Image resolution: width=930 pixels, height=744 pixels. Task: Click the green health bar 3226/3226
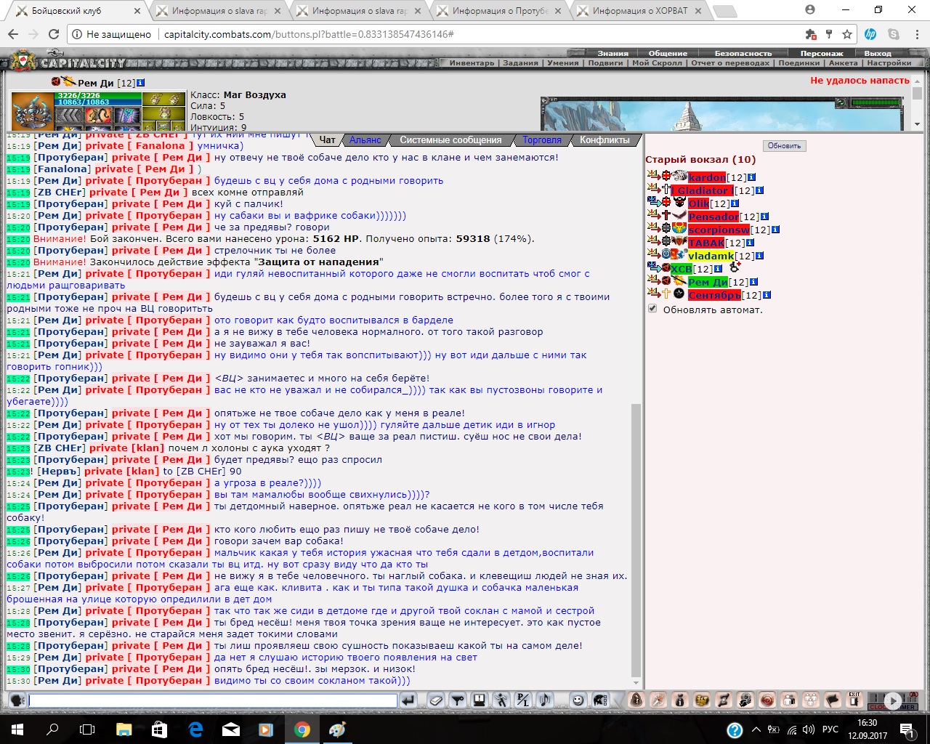pos(99,95)
